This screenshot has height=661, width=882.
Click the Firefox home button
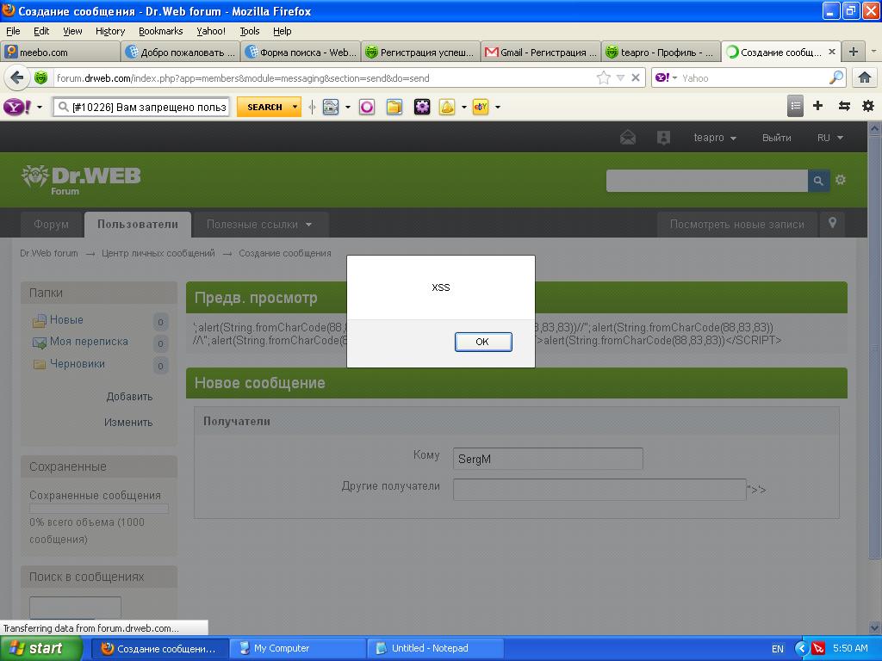(x=865, y=77)
